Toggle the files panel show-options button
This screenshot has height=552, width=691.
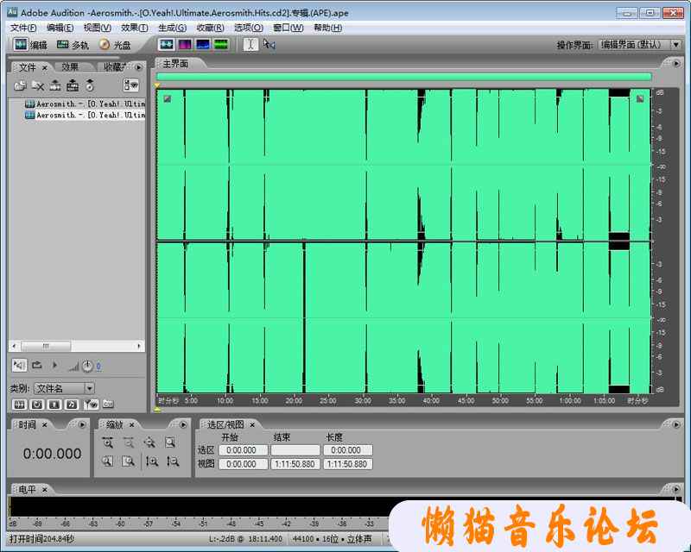(131, 85)
